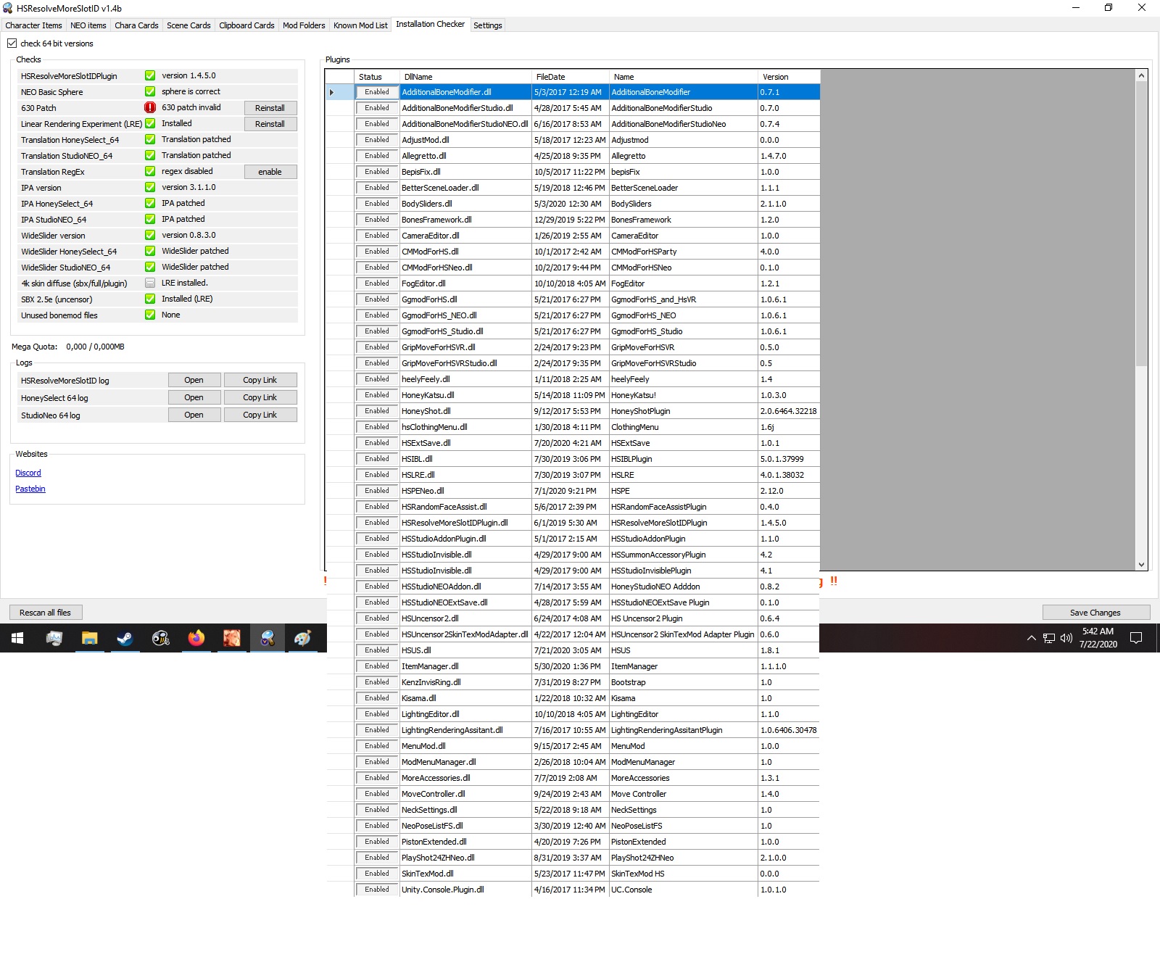The width and height of the screenshot is (1160, 957).
Task: Open the HoneySelect 64 log
Action: pos(194,397)
